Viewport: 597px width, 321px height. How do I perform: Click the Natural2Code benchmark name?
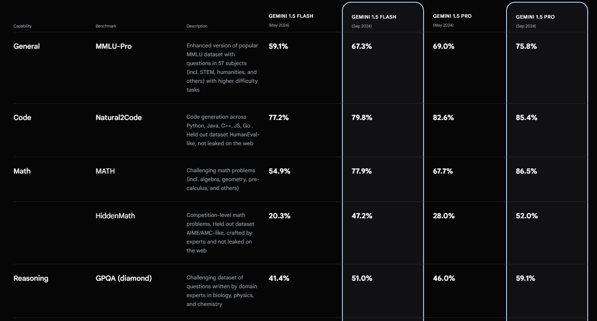coord(118,118)
